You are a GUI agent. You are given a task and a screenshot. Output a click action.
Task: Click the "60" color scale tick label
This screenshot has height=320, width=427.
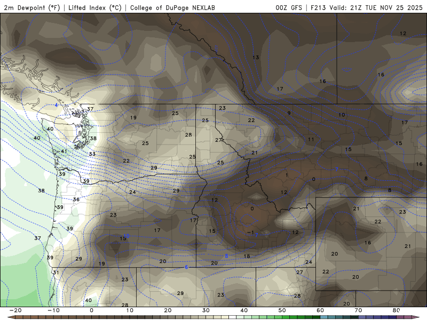[320, 310]
